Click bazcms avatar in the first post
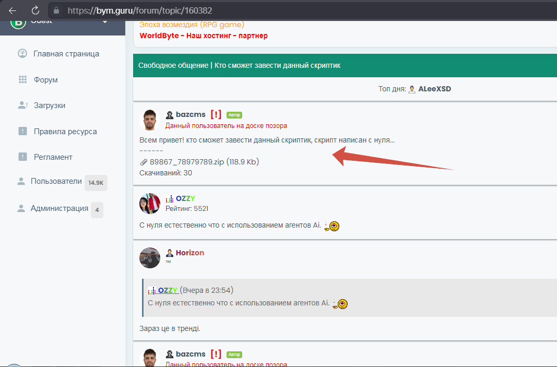Viewport: 557px width, 367px height. [x=150, y=120]
